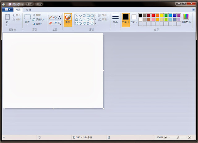Select the Eraser tool
This screenshot has width=198, height=143.
click(50, 23)
